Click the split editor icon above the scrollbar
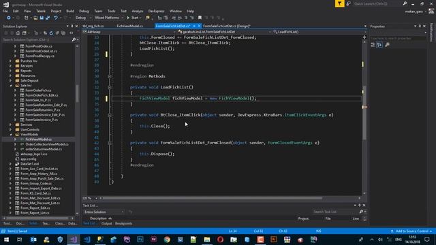Image resolution: width=436 pixels, height=245 pixels. [364, 37]
